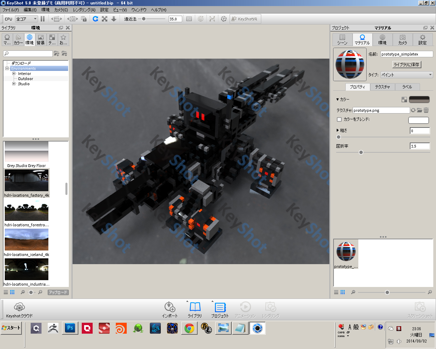Expand the Interior folder
Image resolution: width=436 pixels, height=349 pixels.
coord(14,74)
